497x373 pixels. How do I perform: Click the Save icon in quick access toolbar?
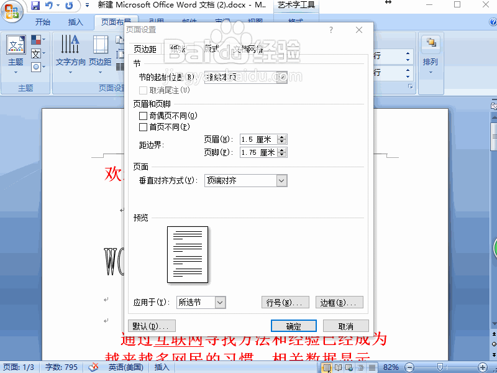(35, 6)
